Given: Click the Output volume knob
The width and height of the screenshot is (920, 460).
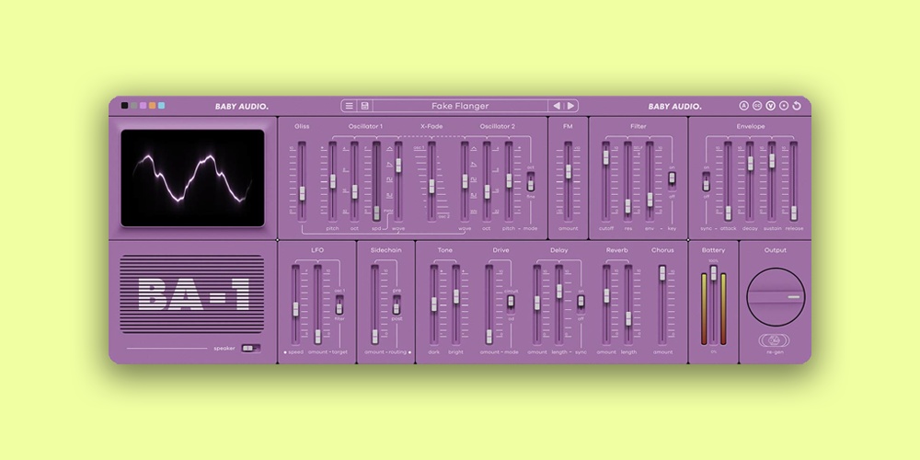Looking at the screenshot, I should tap(776, 296).
